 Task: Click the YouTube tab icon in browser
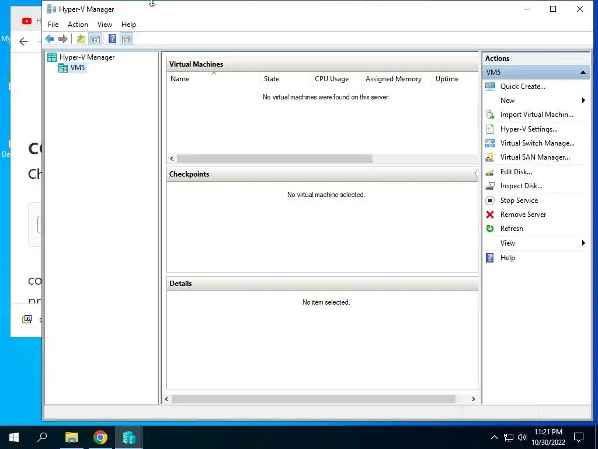[27, 21]
